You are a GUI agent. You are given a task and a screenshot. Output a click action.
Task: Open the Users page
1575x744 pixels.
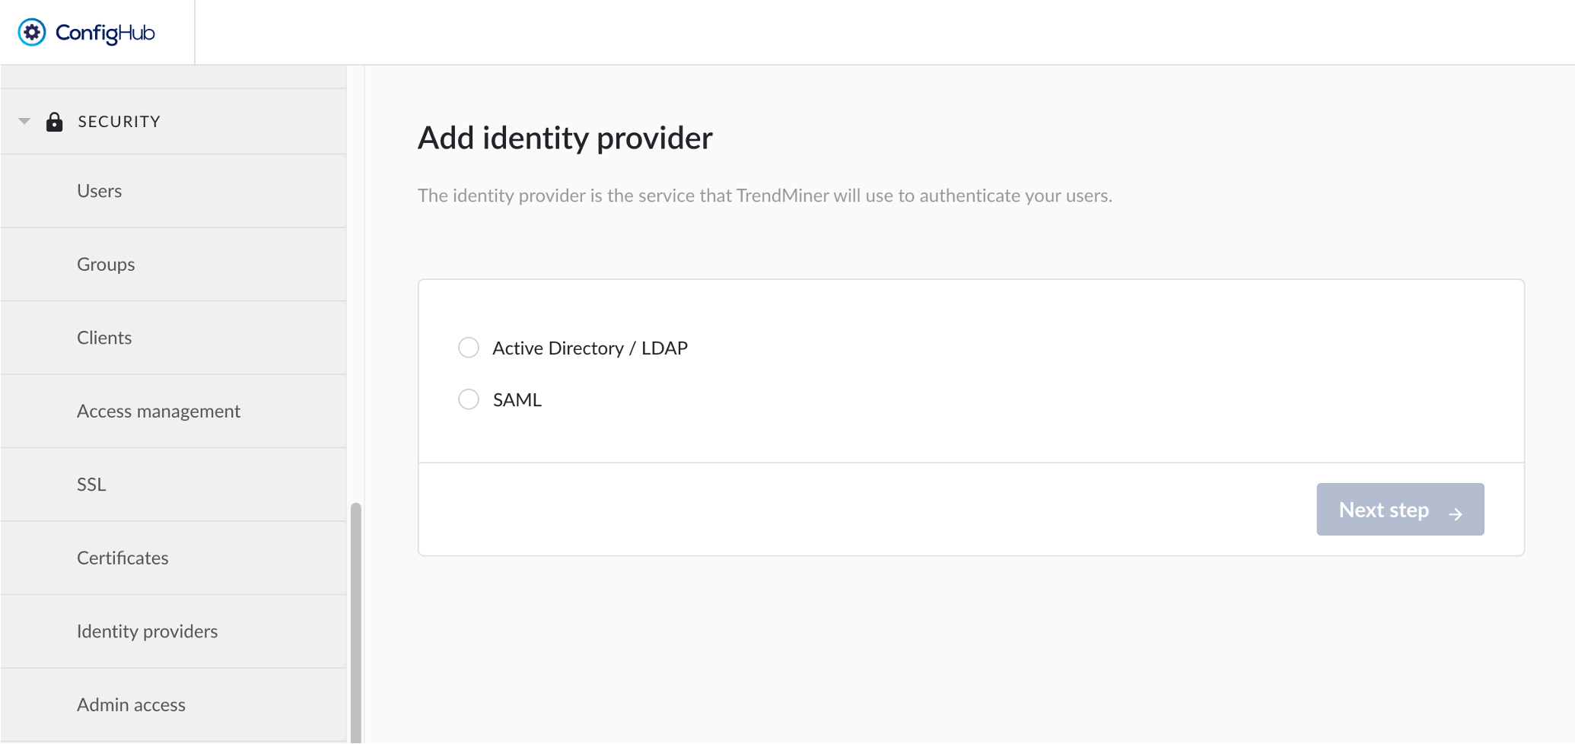(99, 190)
